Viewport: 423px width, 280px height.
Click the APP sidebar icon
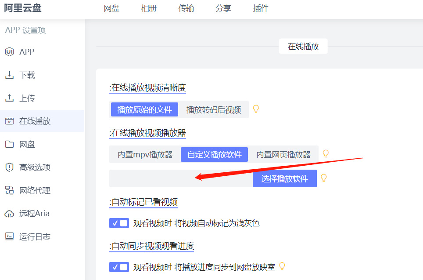pyautogui.click(x=9, y=52)
